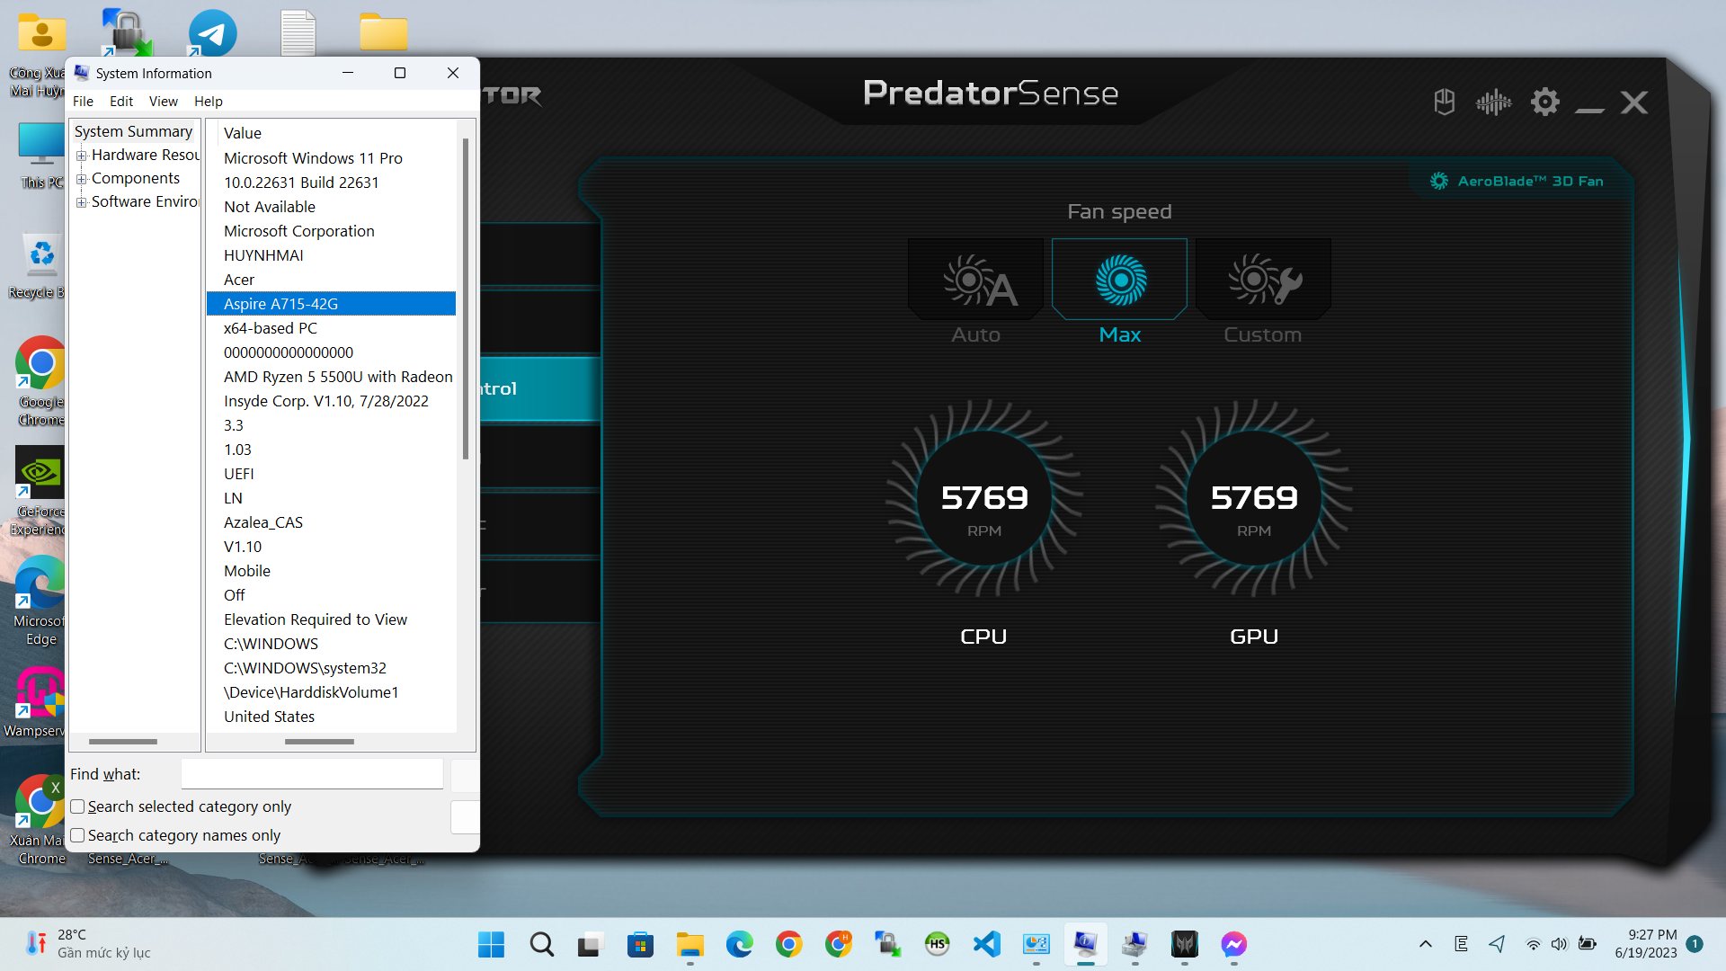Open Edit menu in System Information
1726x971 pixels.
[x=121, y=101]
